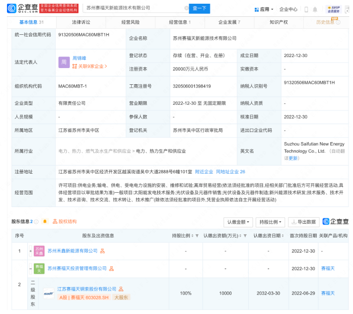Switch to the 知识产权 tab
The height and width of the screenshot is (314, 353).
point(278,22)
